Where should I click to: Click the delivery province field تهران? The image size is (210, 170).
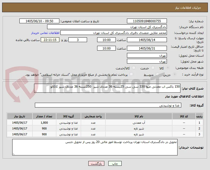[x=147, y=55]
